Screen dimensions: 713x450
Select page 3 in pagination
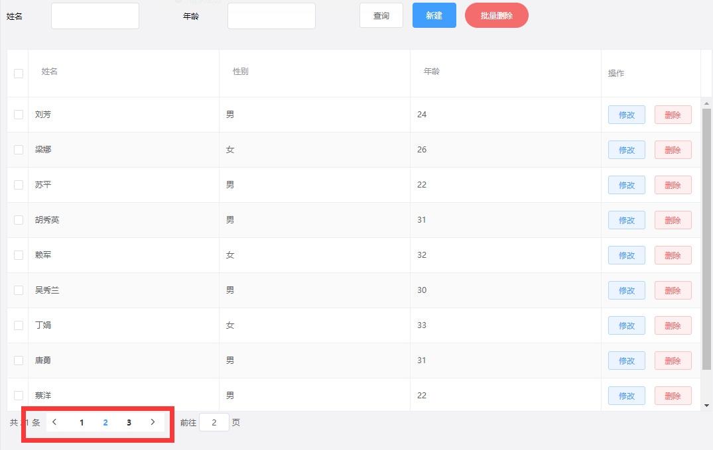(x=129, y=422)
